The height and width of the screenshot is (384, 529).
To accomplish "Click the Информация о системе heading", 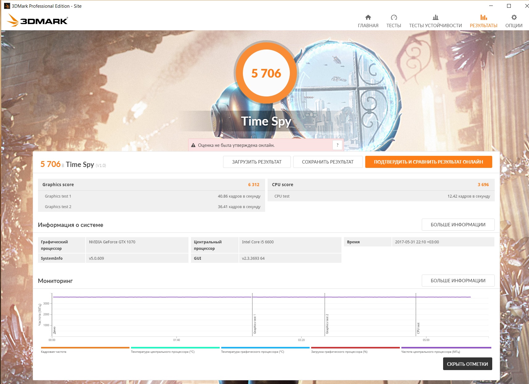I will 70,225.
